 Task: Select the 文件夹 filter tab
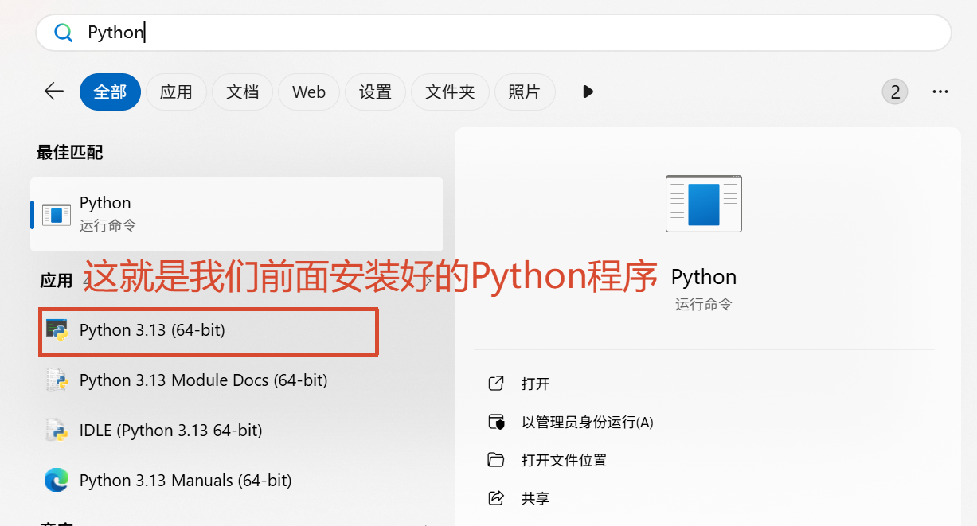[x=450, y=92]
